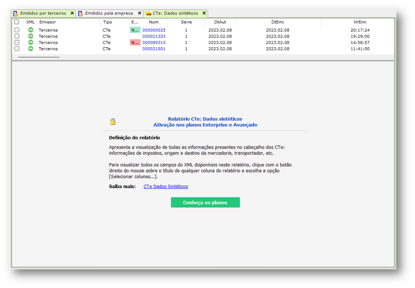Open XML icon for CTe 000021501
Image resolution: width=415 pixels, height=288 pixels.
31,49
